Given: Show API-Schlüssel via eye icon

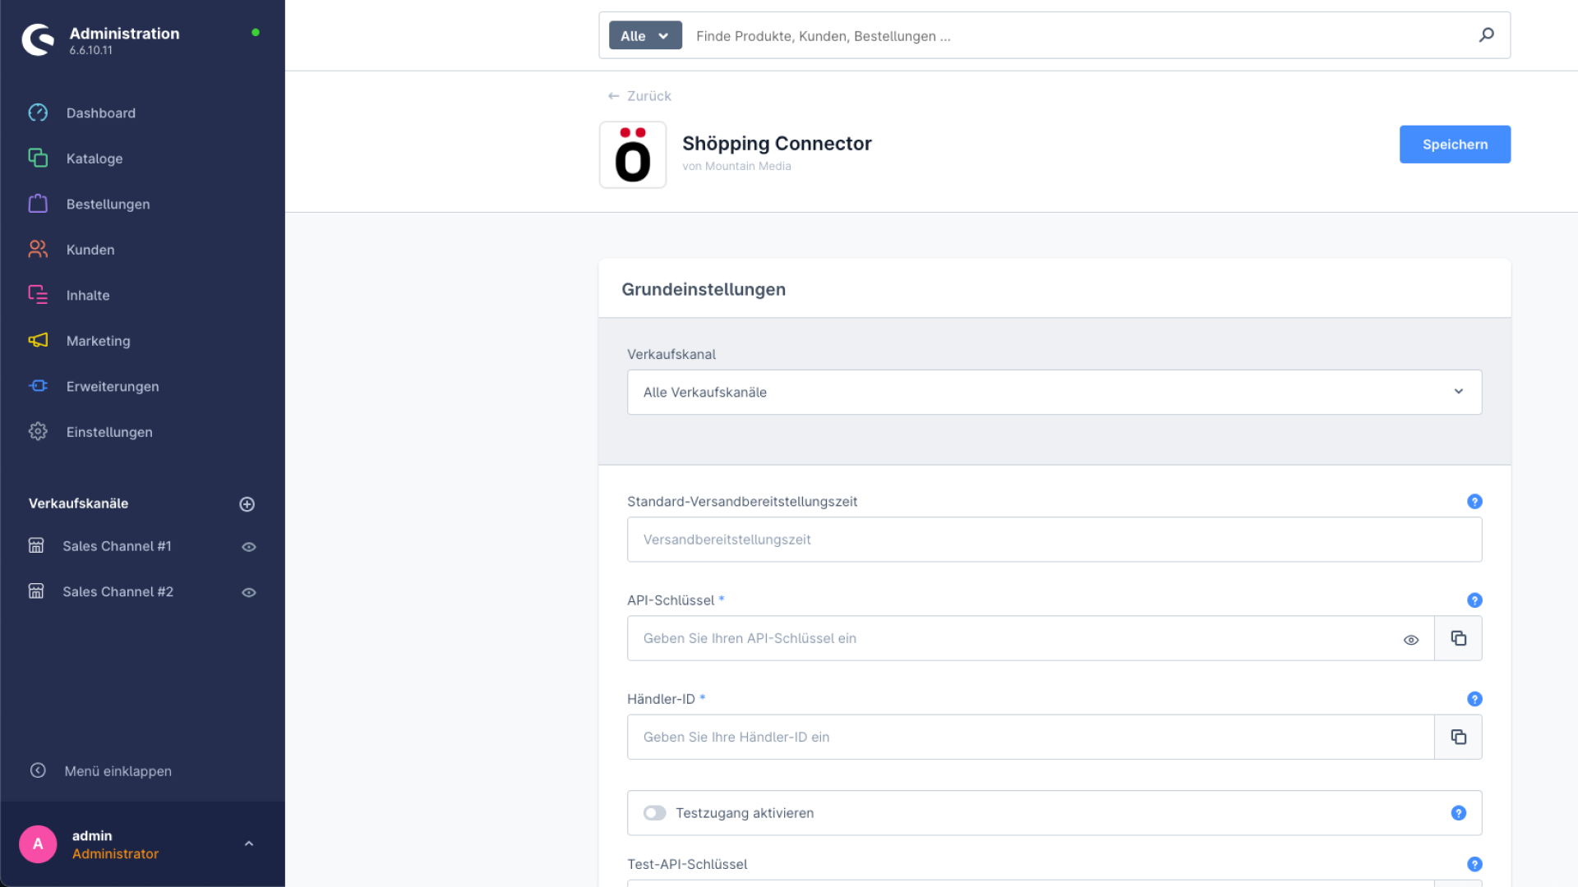Looking at the screenshot, I should tap(1410, 640).
